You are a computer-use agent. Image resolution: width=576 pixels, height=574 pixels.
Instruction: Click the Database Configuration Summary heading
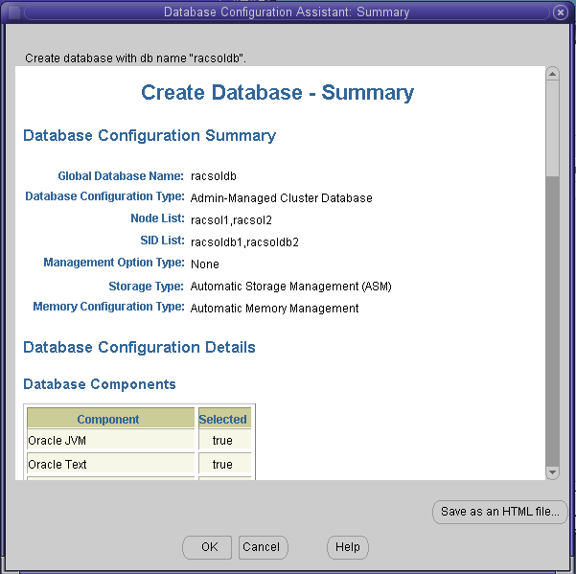tap(150, 135)
